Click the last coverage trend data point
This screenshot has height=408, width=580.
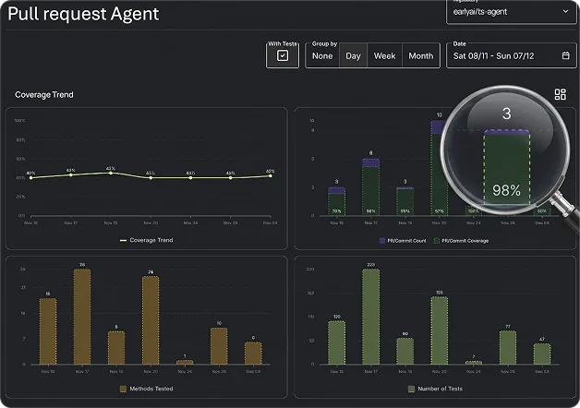click(x=271, y=176)
